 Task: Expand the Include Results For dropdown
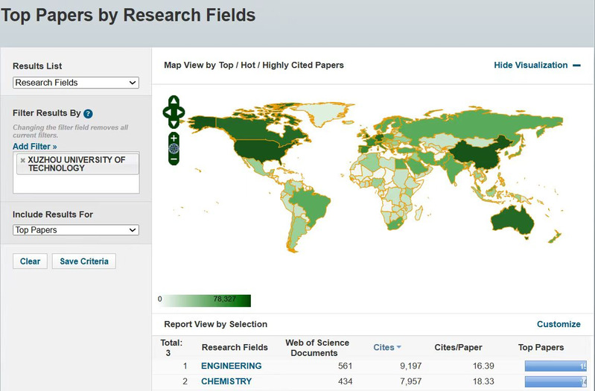(x=76, y=230)
